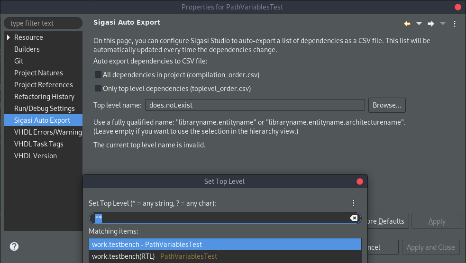Open the Set Top Level dialog menu dots

(x=353, y=203)
